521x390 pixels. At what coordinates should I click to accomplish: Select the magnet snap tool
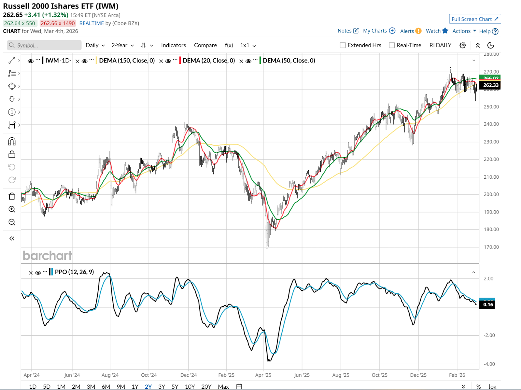(x=12, y=141)
